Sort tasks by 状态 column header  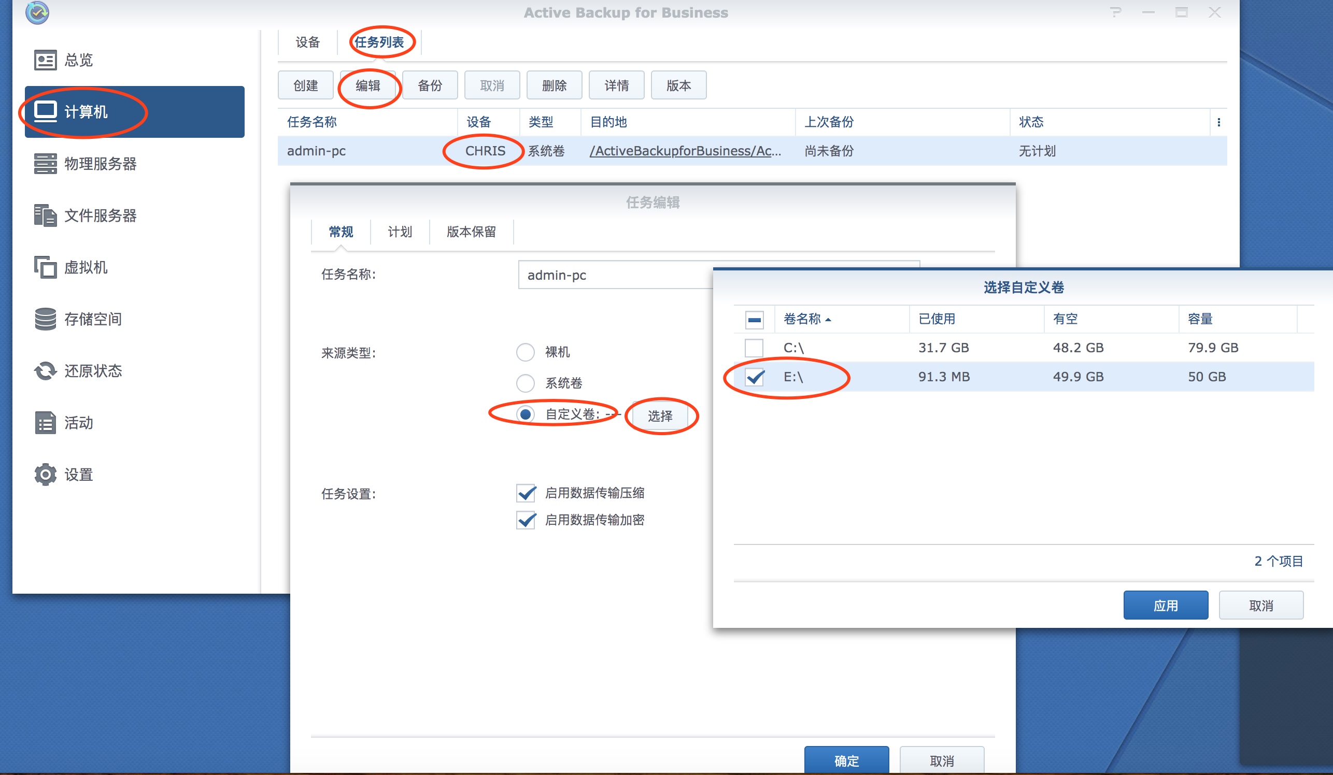(1110, 122)
